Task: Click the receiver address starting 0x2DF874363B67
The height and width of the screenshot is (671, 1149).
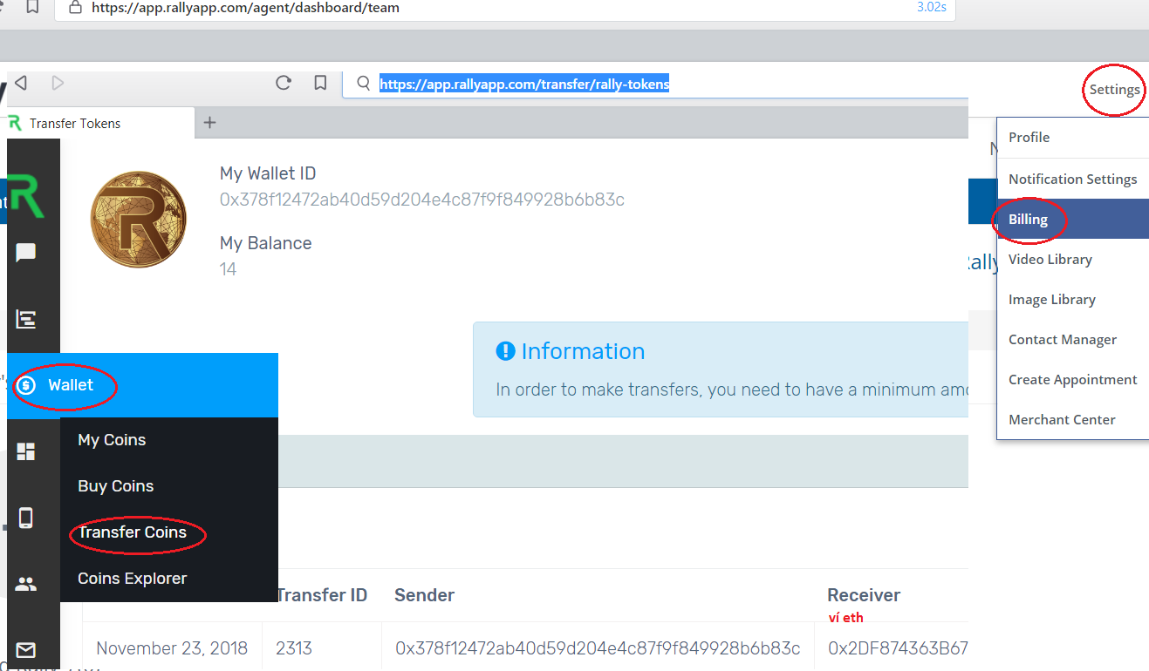Action: click(898, 648)
